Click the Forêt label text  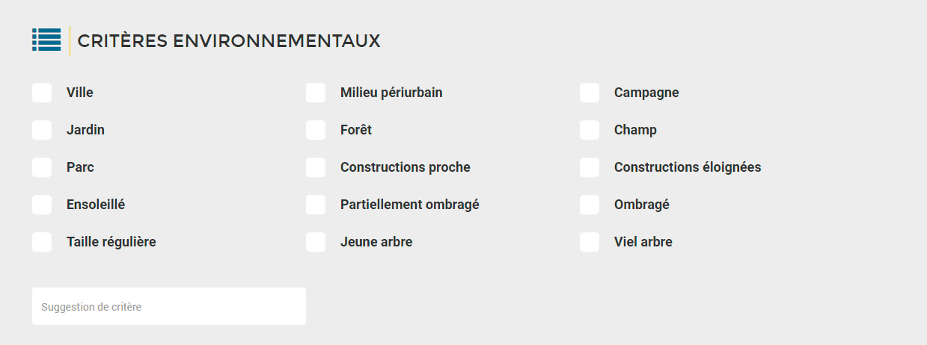pyautogui.click(x=356, y=130)
